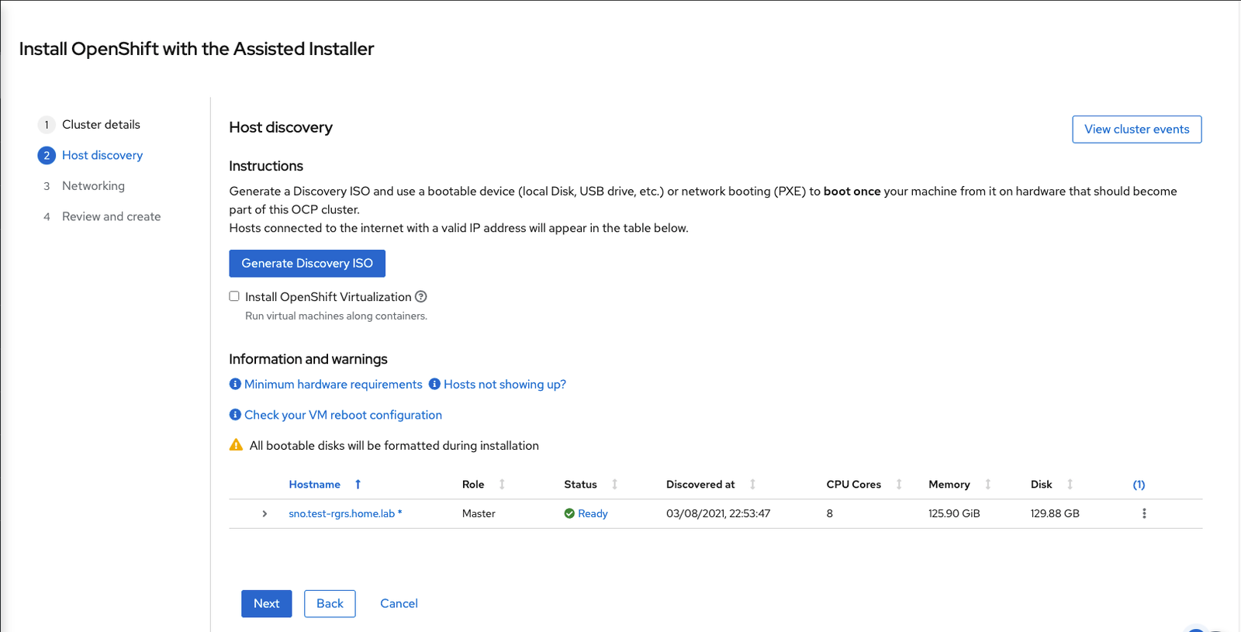Screen dimensions: 1241x632
Task: Sort by Status column header
Action: pyautogui.click(x=580, y=484)
